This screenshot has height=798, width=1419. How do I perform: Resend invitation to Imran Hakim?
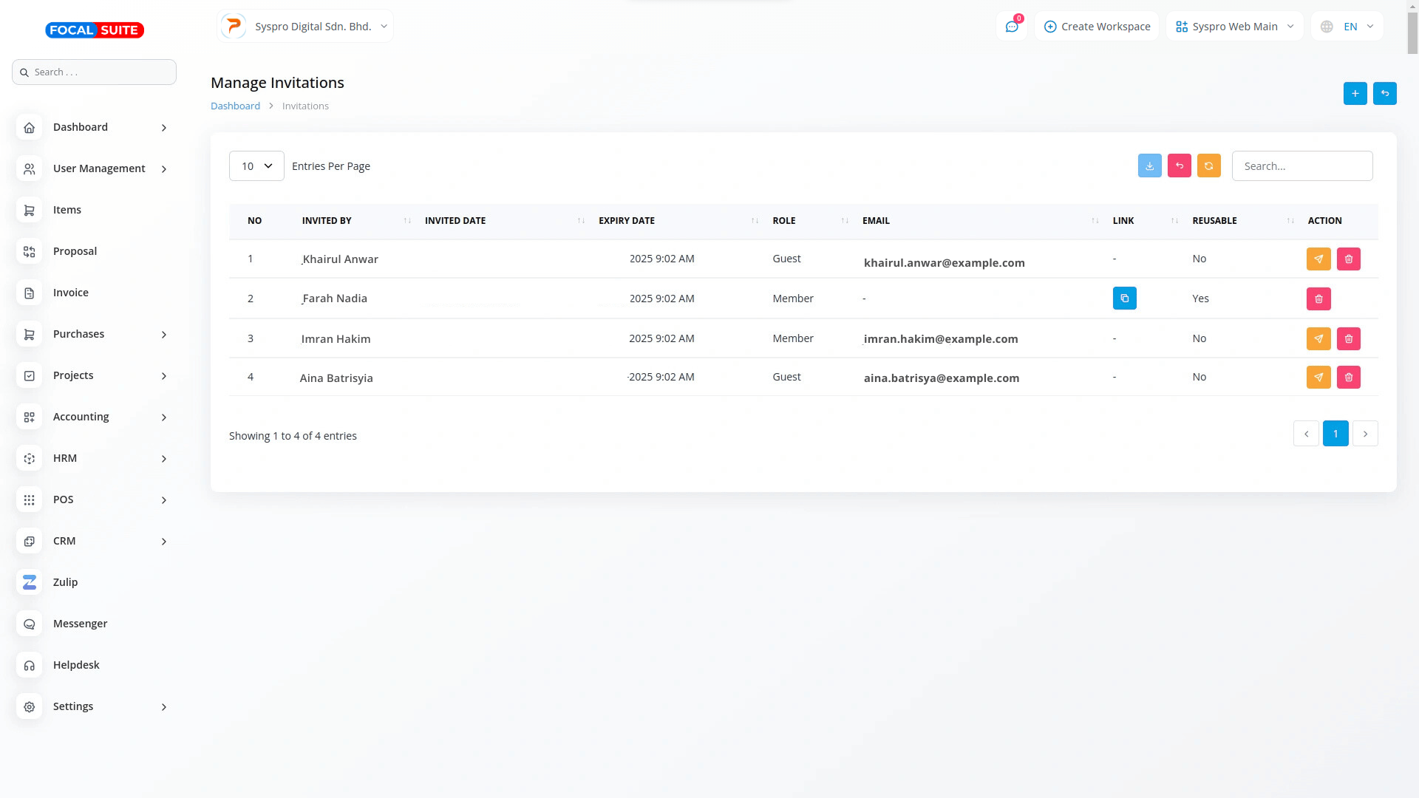[x=1318, y=339]
